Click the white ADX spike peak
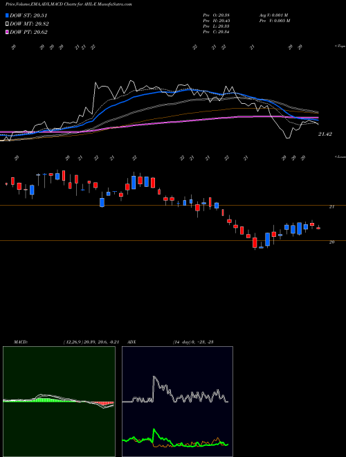 point(154,378)
